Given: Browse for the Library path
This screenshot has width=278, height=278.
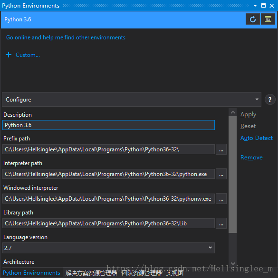Looking at the screenshot, I should 221,223.
